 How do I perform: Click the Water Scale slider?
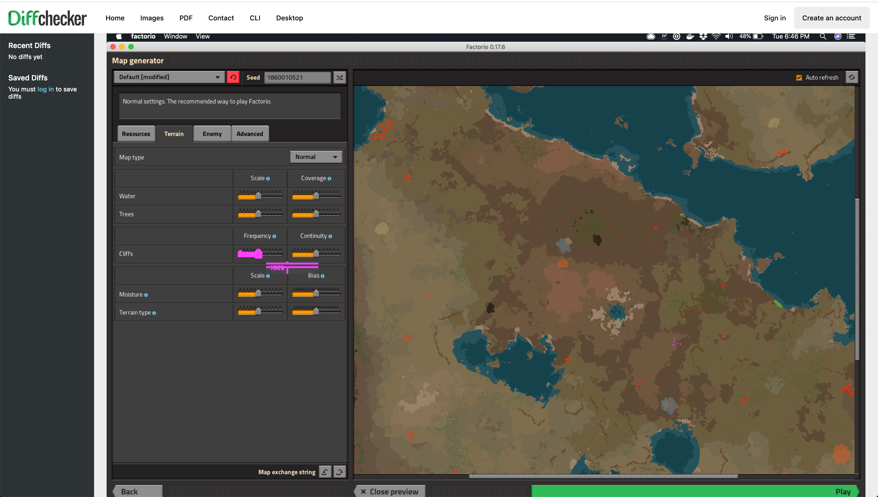(260, 196)
